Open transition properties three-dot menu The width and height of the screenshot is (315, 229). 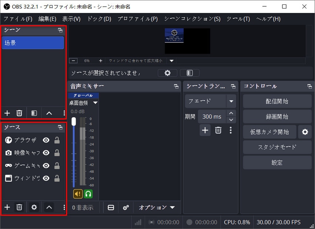point(231,130)
